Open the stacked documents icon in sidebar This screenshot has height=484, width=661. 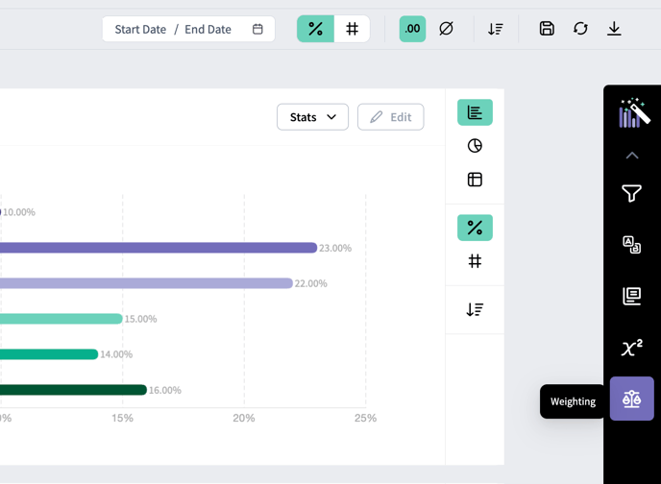tap(631, 296)
